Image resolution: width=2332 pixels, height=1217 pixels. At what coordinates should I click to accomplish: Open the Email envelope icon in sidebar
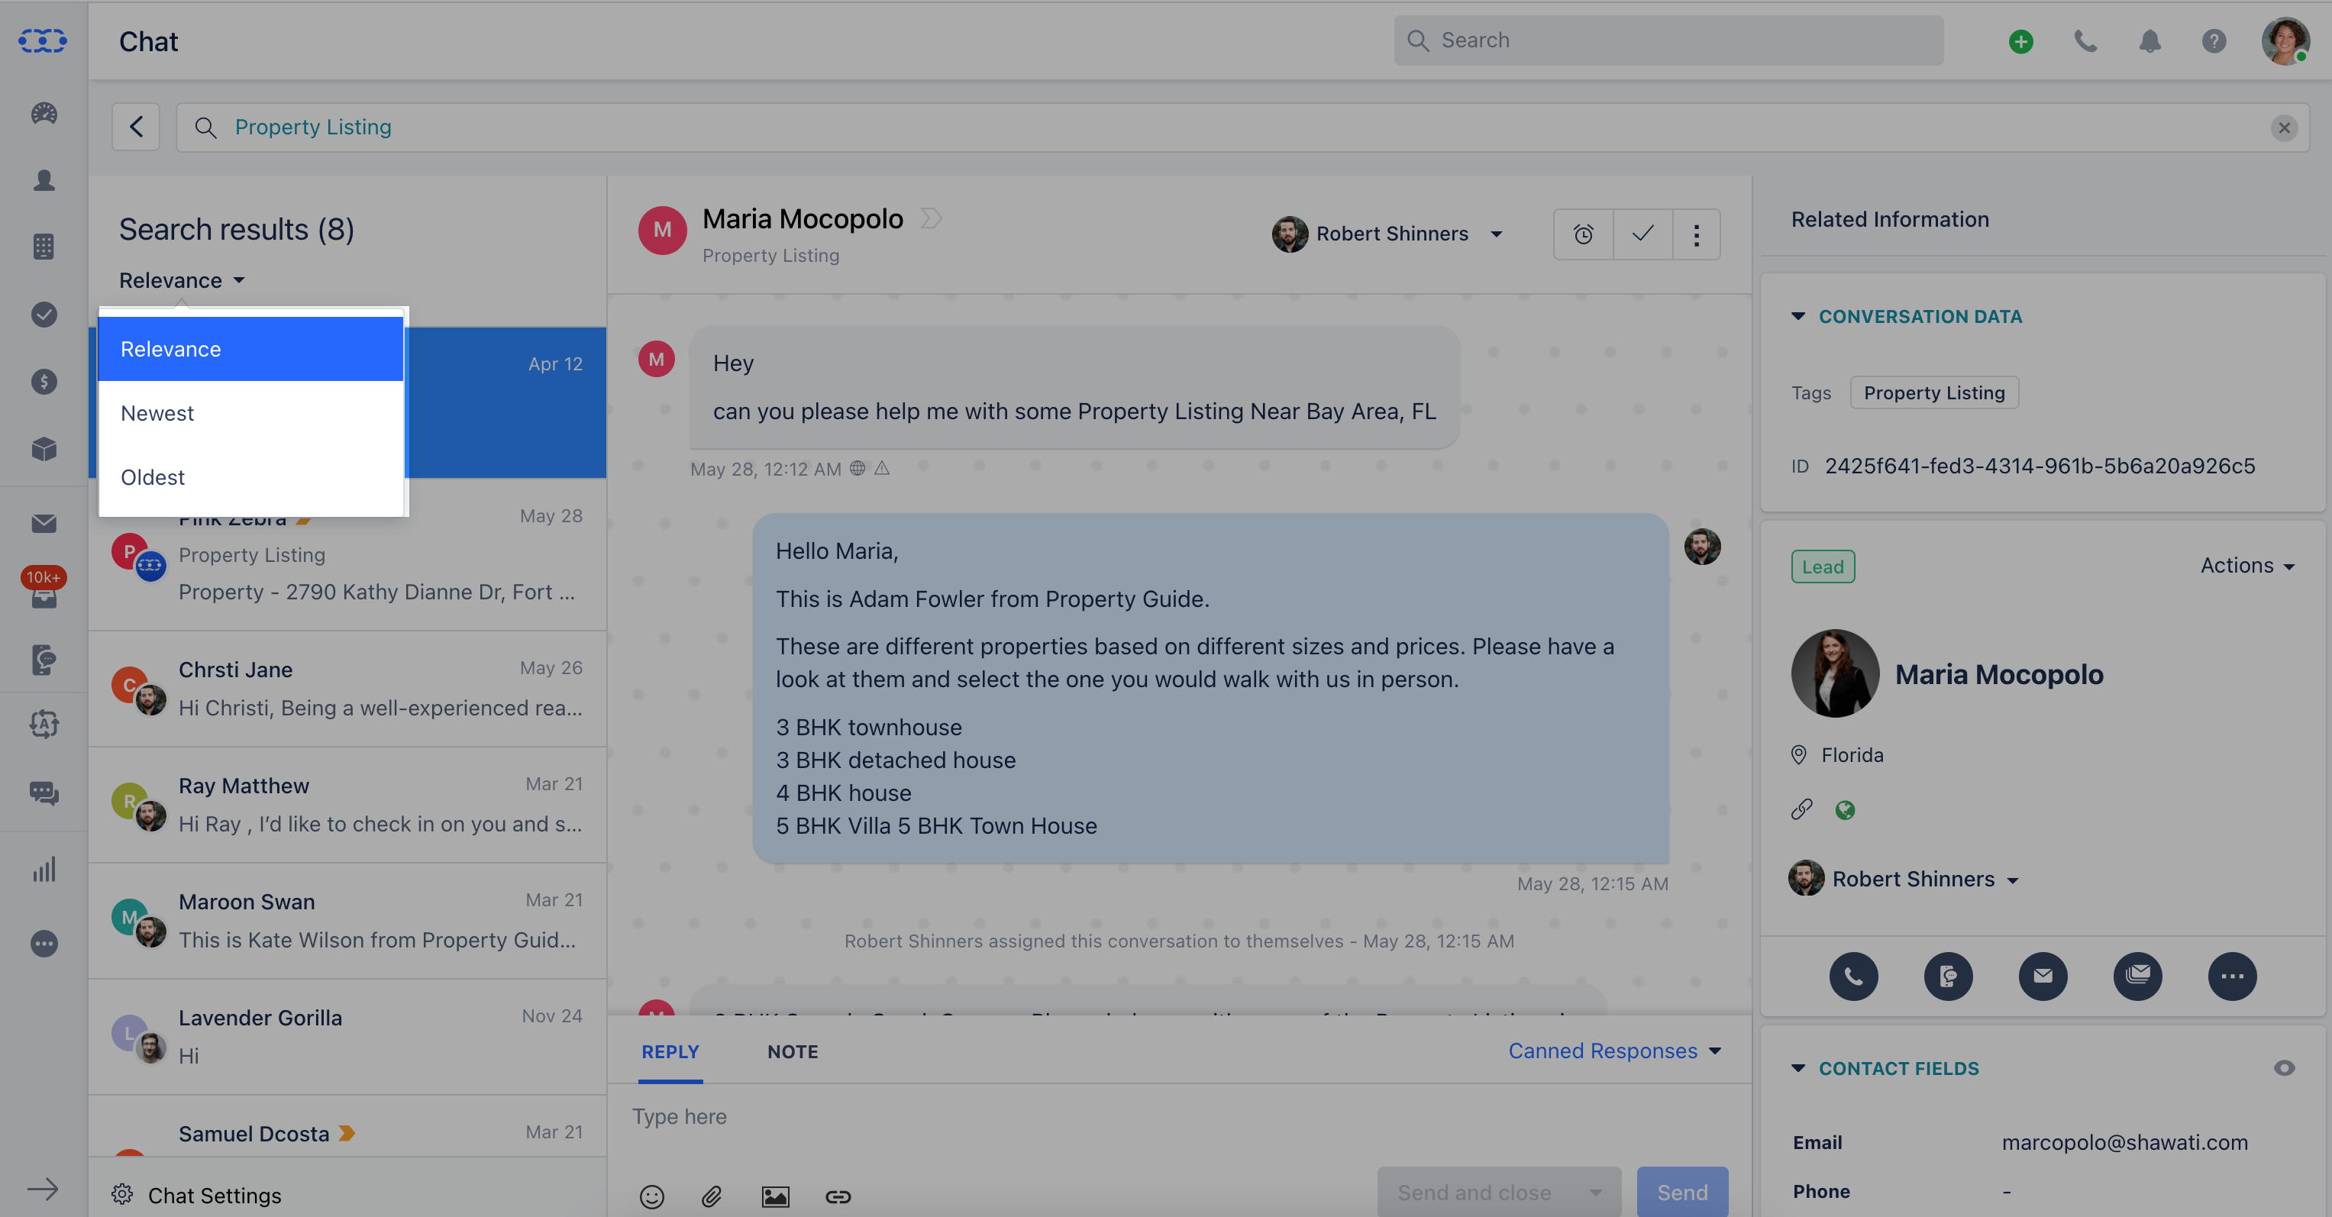(44, 523)
